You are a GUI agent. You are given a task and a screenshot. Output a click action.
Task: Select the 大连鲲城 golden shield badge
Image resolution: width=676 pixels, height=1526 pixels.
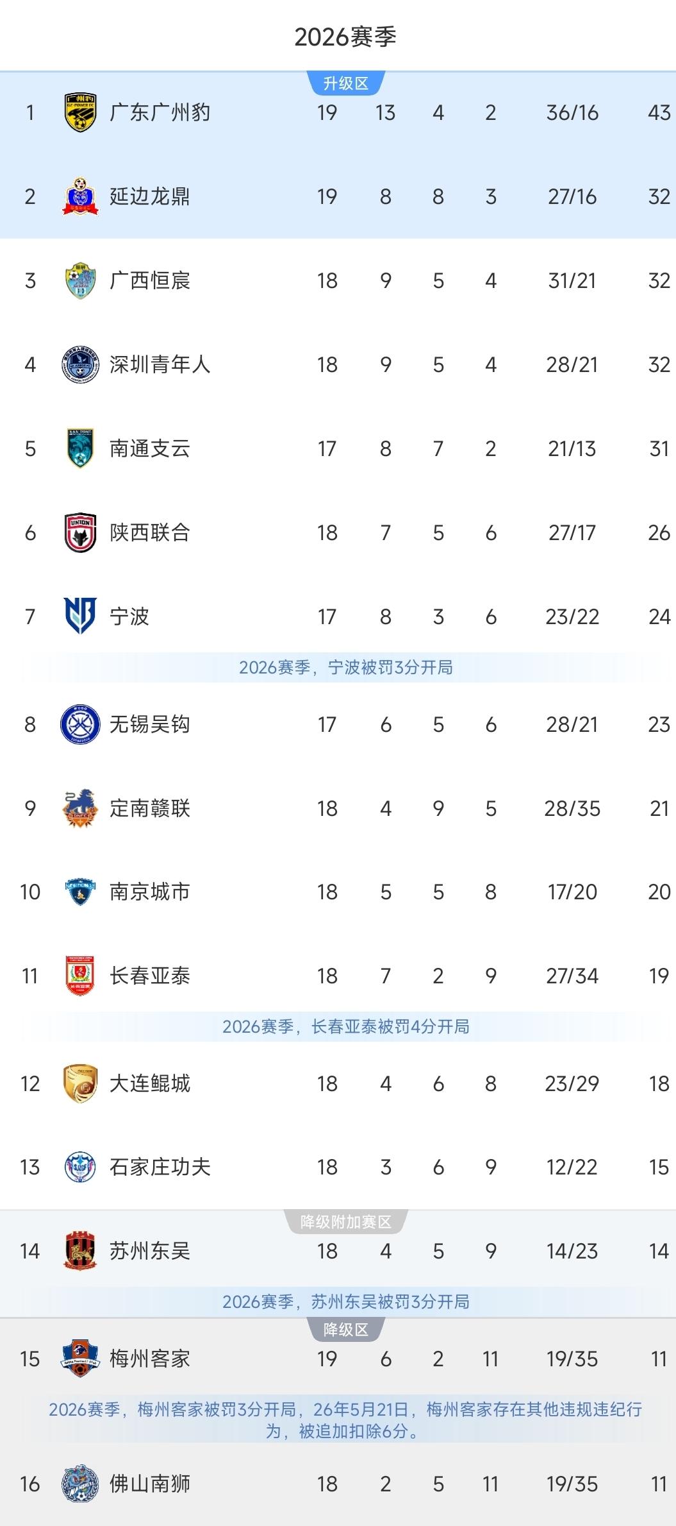pyautogui.click(x=81, y=1083)
